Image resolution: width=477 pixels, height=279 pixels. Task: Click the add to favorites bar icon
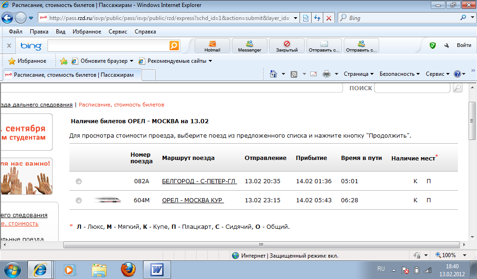[63, 61]
